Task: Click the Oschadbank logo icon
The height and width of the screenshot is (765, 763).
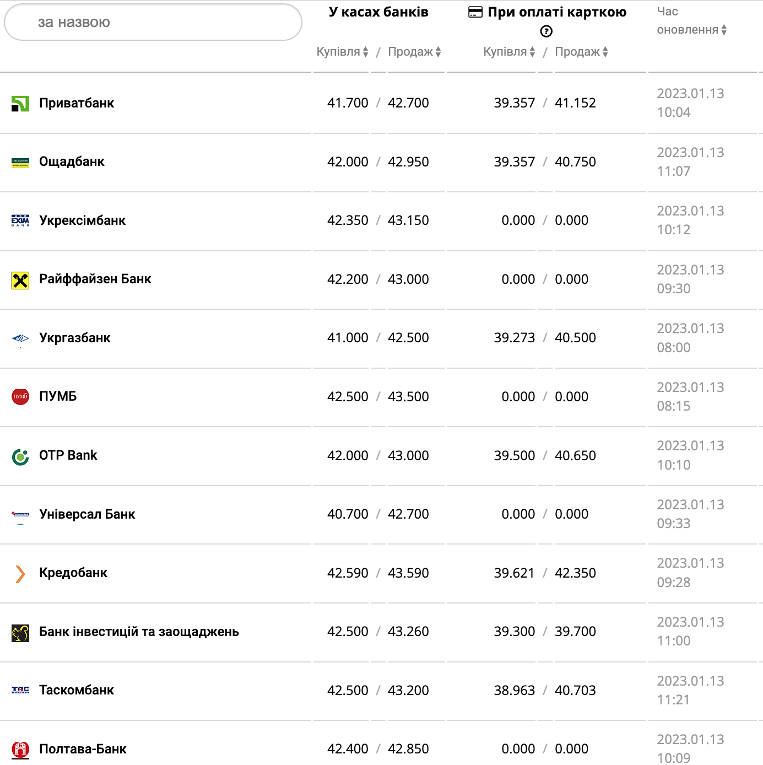Action: 20,163
